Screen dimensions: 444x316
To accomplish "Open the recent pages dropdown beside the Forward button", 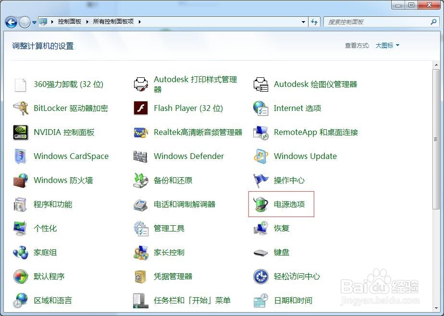I will pos(34,22).
